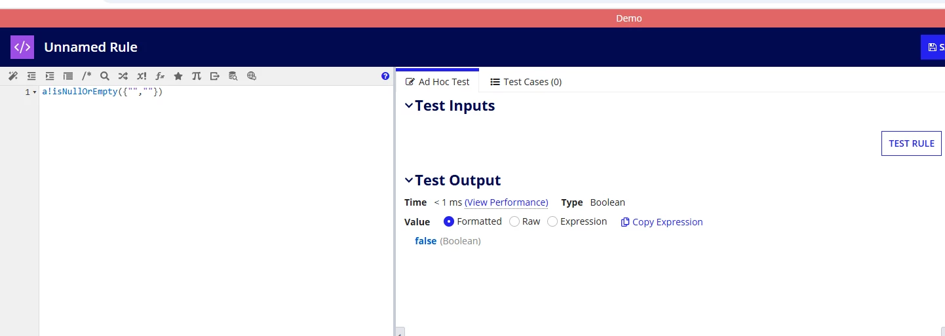Click the TEST RULE button
The image size is (945, 336).
point(912,143)
